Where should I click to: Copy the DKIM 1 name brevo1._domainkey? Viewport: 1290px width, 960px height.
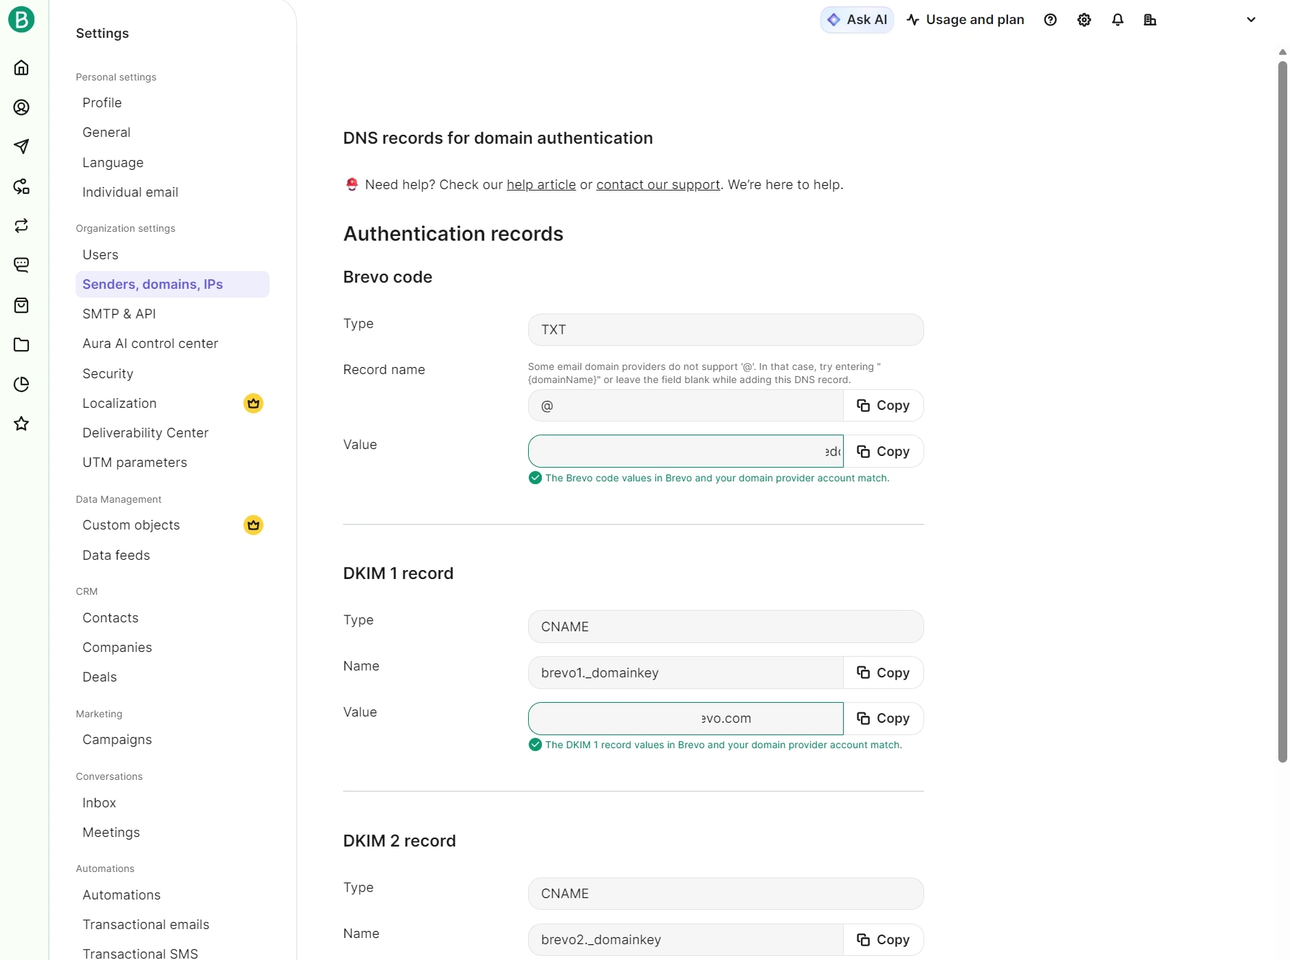tap(884, 673)
